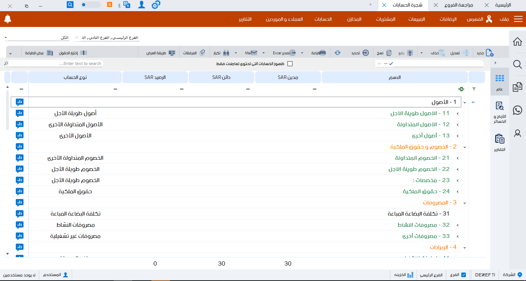Click the chart icon in Expenses row

(20, 202)
